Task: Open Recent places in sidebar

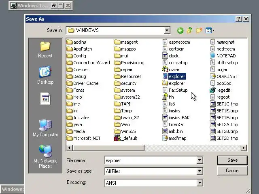Action: coord(45,49)
